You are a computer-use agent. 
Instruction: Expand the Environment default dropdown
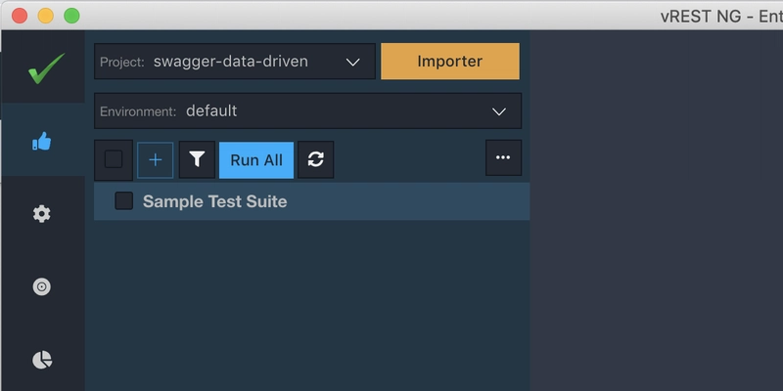307,110
